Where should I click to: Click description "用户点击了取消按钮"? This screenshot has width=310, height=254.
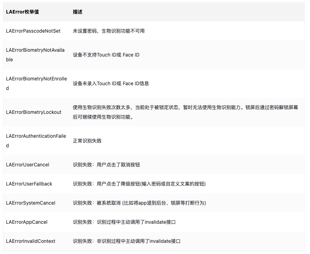pos(106,165)
